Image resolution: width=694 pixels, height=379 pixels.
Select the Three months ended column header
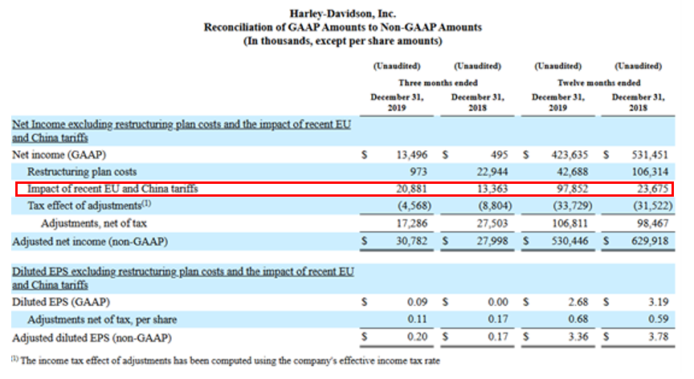click(x=438, y=82)
